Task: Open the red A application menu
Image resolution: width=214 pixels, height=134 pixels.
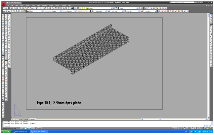Action: coord(3,4)
